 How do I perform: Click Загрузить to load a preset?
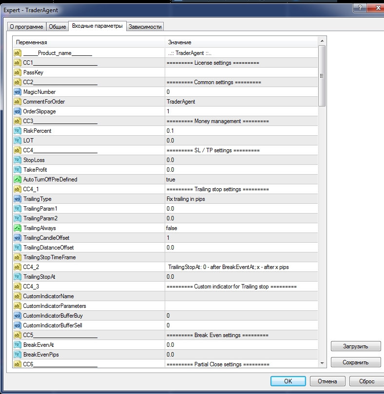coord(356,346)
